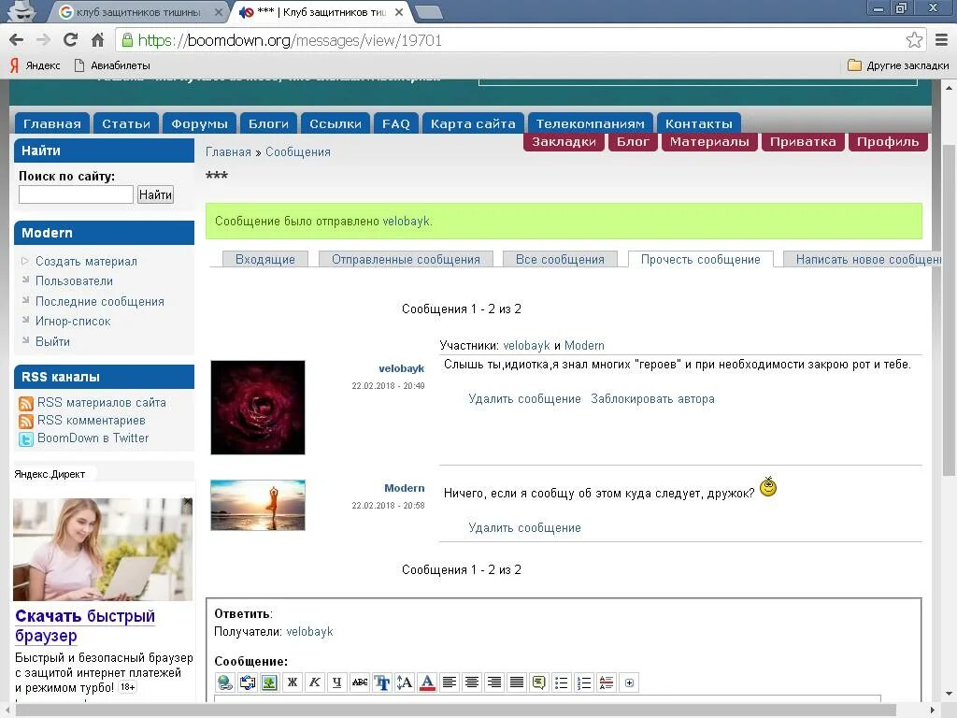Switch to the Все сообщения tab
Image resolution: width=957 pixels, height=718 pixels.
point(560,260)
